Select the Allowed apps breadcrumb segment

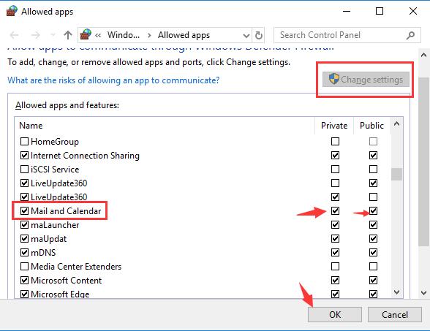click(x=184, y=35)
